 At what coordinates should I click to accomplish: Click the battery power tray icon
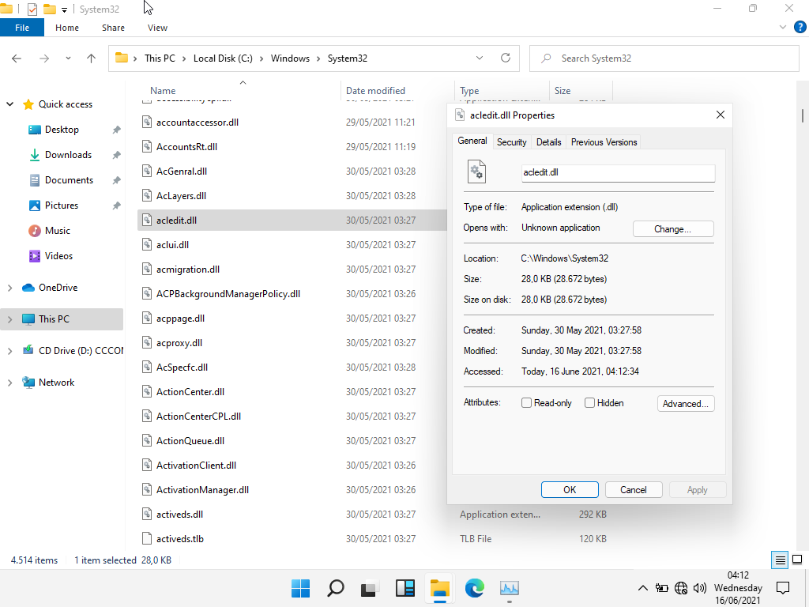661,588
